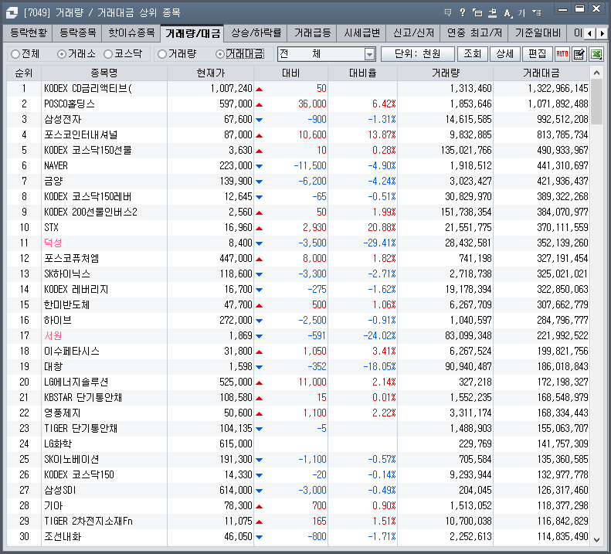Select the 거래량/대금 tab
Screen dimensions: 611x554
192,33
